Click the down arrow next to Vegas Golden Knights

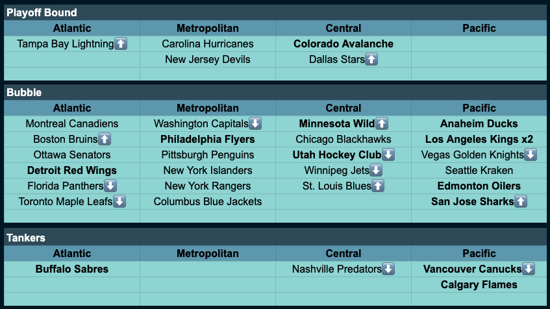pyautogui.click(x=531, y=154)
